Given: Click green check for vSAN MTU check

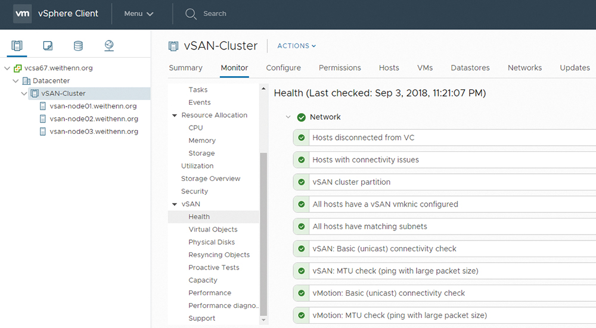Looking at the screenshot, I should click(302, 271).
